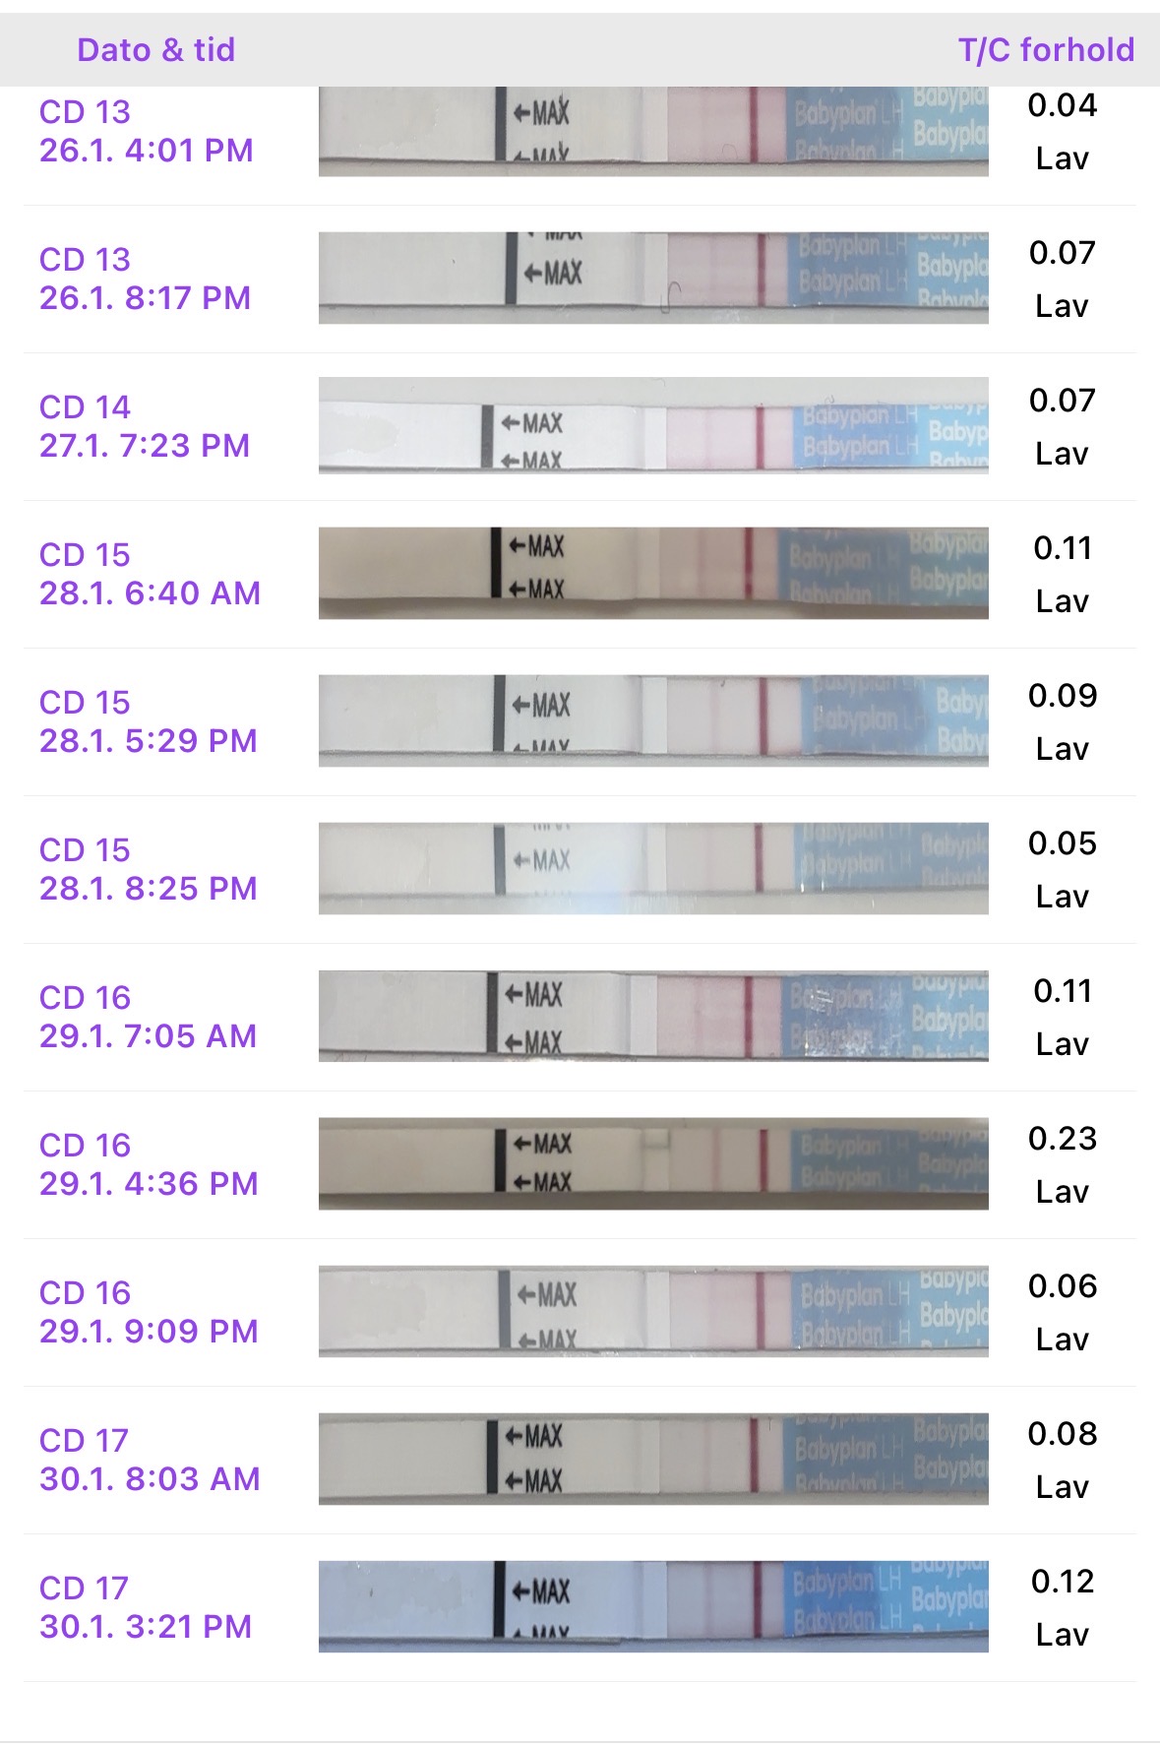The image size is (1160, 1745).
Task: Open test strip photo from 28.1. 8:25 PM
Action: [653, 868]
